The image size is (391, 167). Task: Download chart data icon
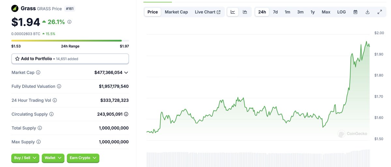click(x=368, y=12)
